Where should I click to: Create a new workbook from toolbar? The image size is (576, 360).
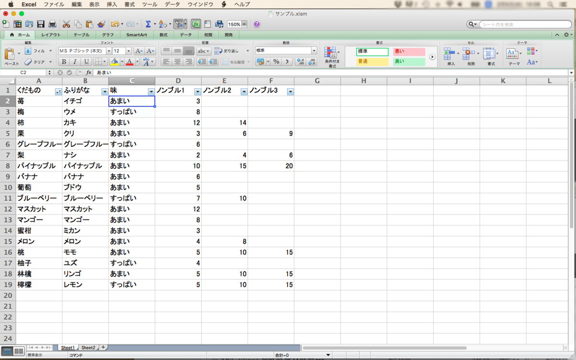(6, 24)
